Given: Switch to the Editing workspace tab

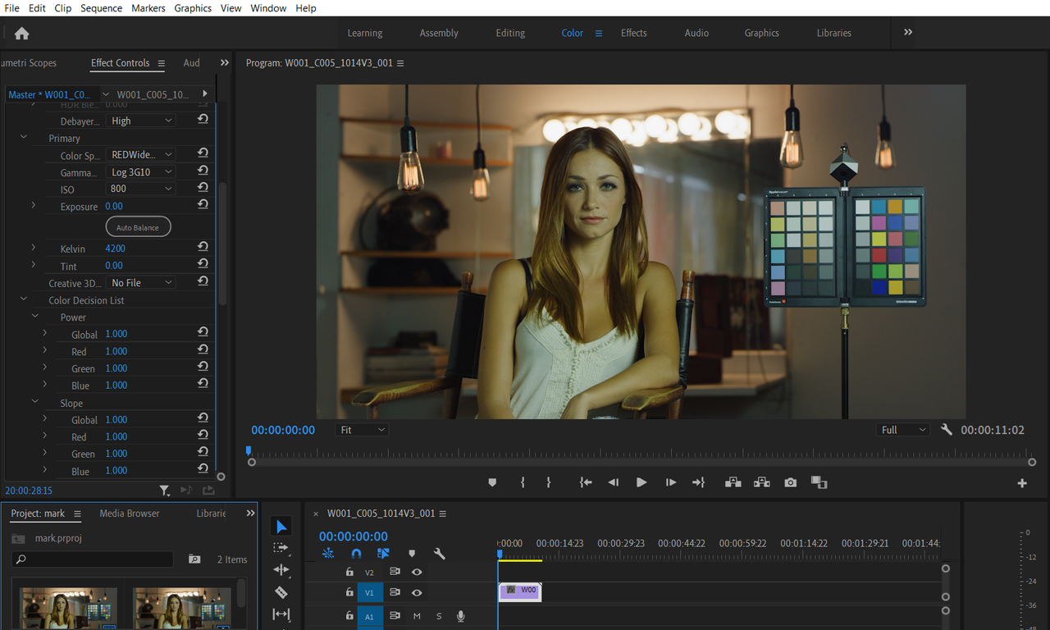Looking at the screenshot, I should point(510,34).
